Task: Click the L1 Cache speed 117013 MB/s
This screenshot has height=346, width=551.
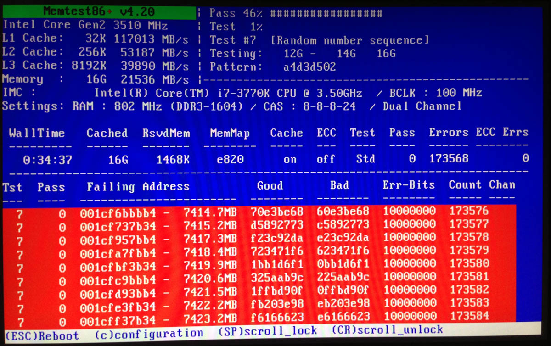Action: click(151, 39)
